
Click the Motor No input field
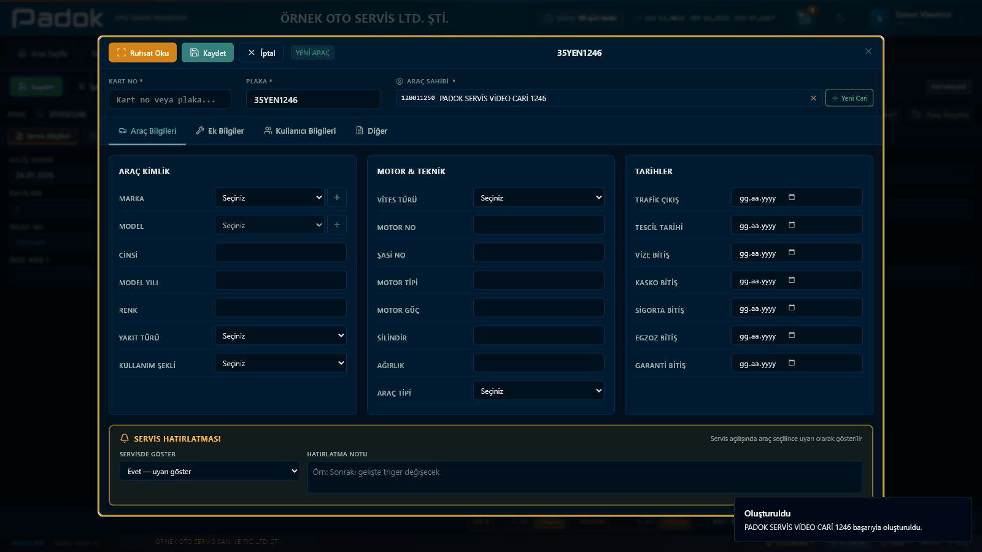(539, 225)
